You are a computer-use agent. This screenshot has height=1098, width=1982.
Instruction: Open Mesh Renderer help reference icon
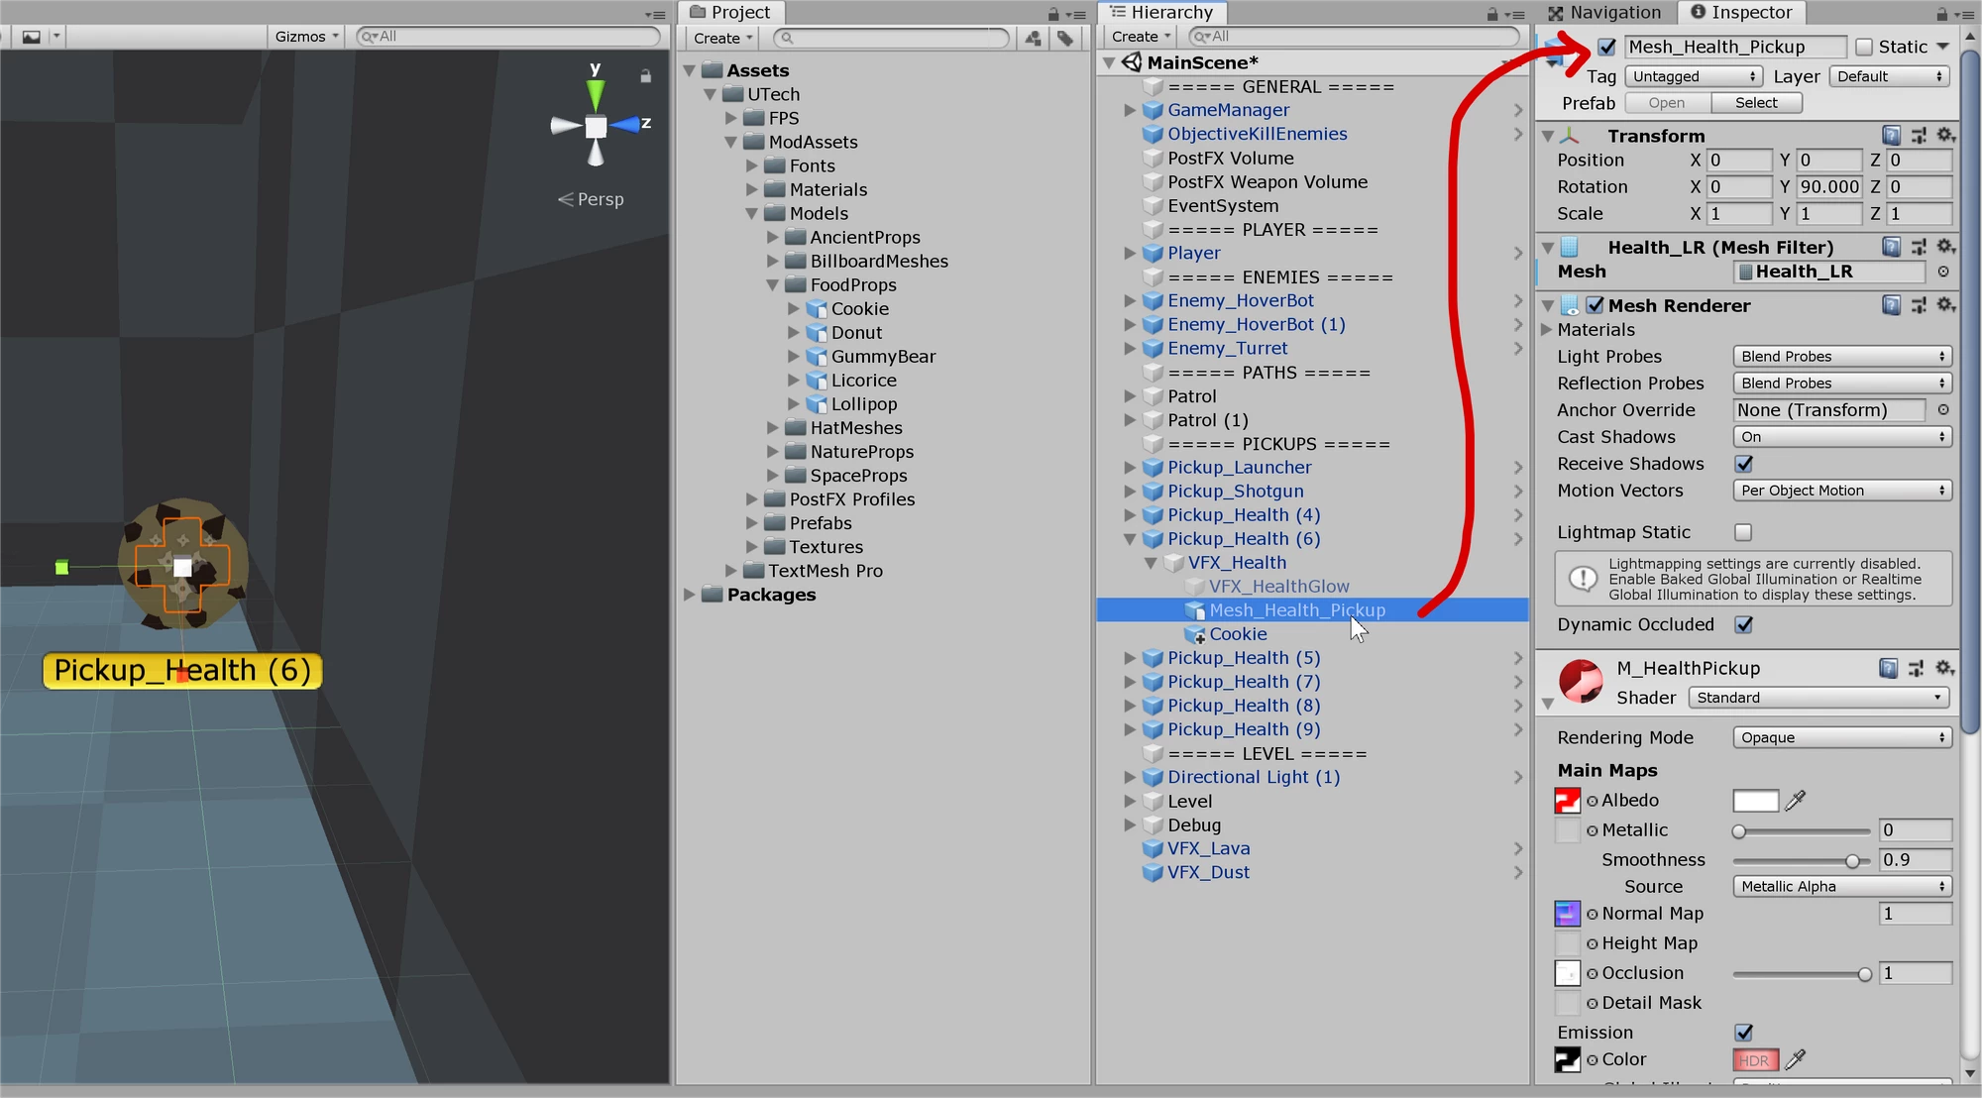coord(1891,306)
